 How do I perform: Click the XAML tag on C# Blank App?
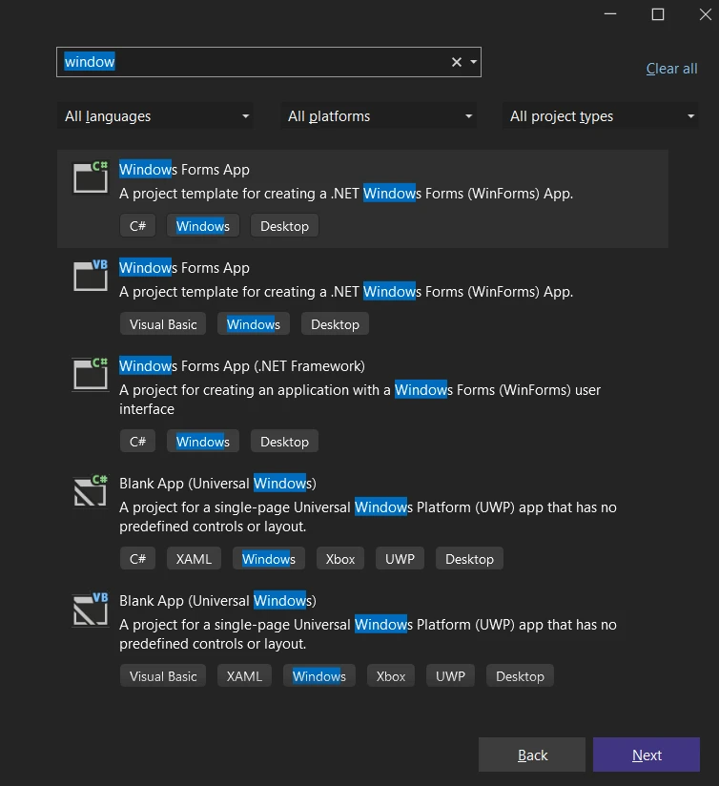pos(194,559)
